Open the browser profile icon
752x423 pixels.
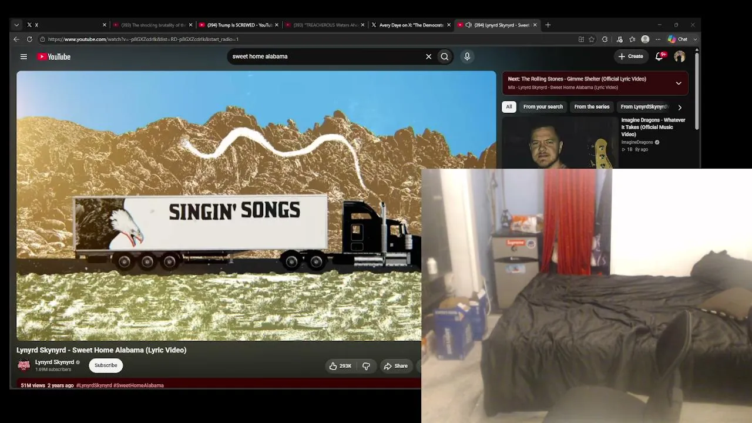click(x=645, y=39)
